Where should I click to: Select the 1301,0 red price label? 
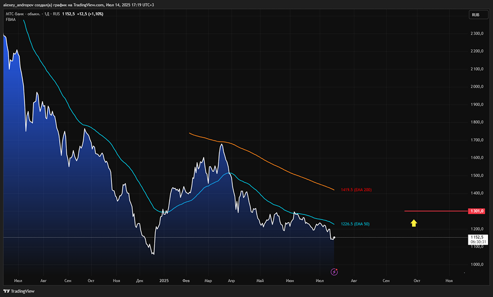[477, 211]
